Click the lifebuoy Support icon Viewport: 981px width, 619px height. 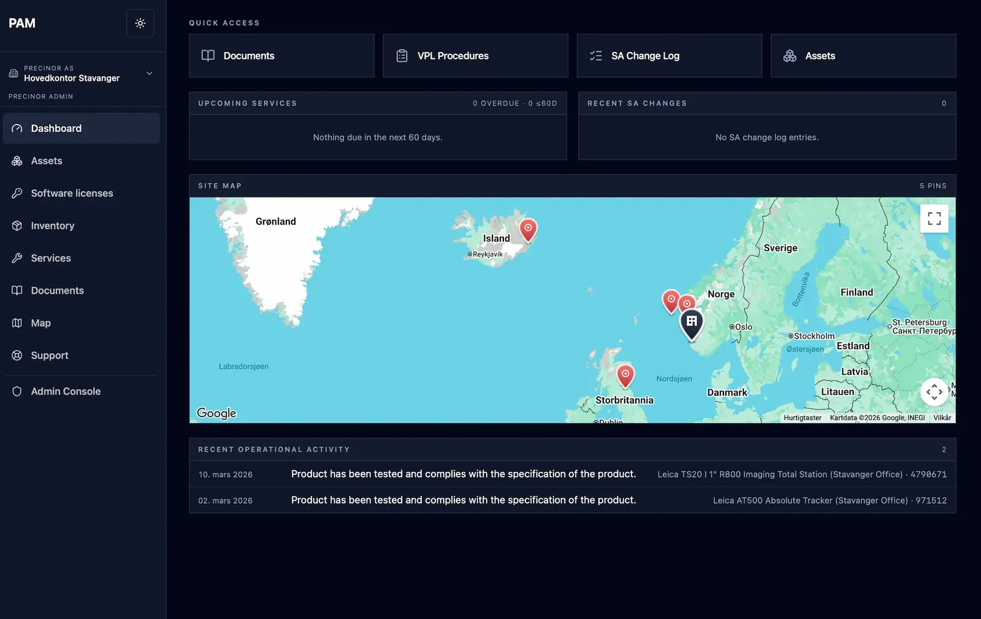[17, 355]
